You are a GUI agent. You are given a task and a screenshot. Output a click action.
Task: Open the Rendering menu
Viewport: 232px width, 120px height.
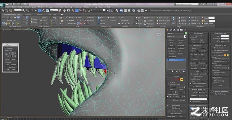(68, 7)
